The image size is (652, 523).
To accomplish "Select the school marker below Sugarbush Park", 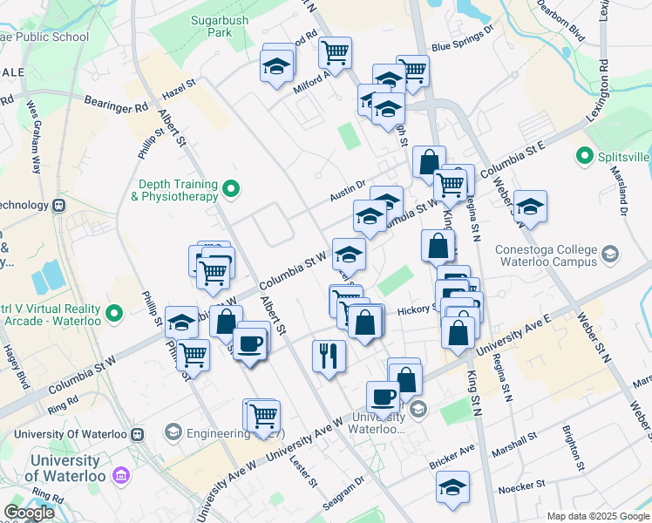I will 277,66.
